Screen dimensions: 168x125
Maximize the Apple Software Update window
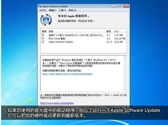[x=120, y=6]
